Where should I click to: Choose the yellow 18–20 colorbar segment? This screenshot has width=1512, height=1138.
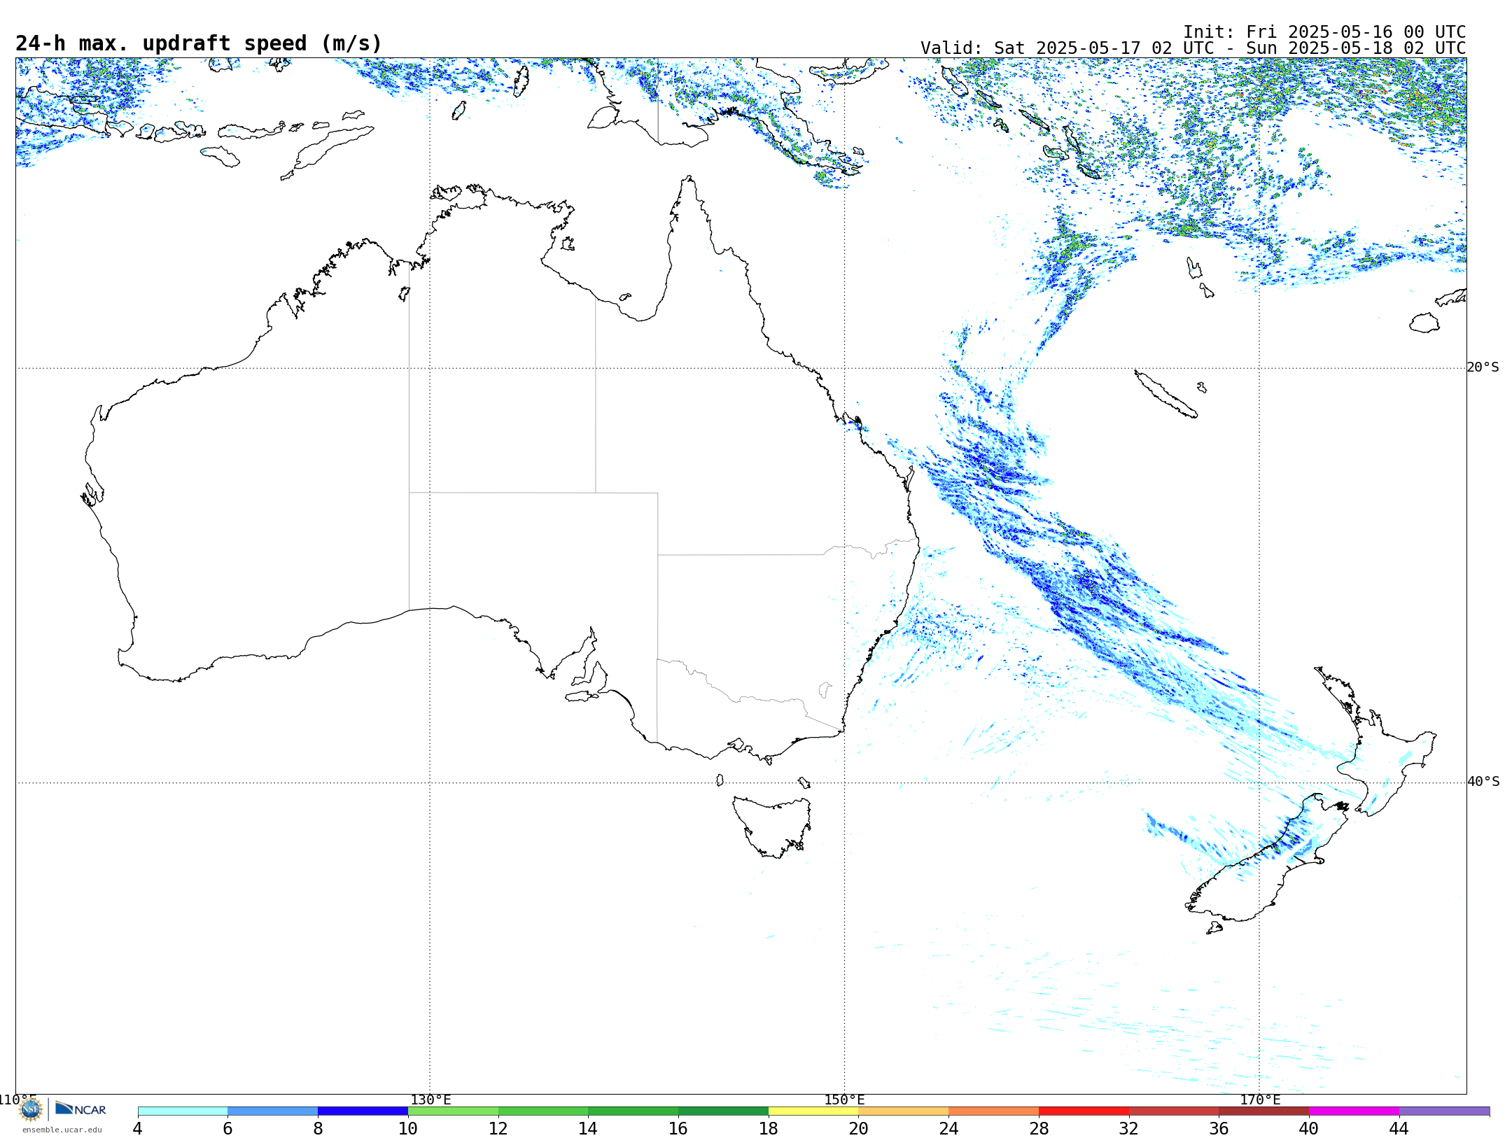click(x=813, y=1111)
